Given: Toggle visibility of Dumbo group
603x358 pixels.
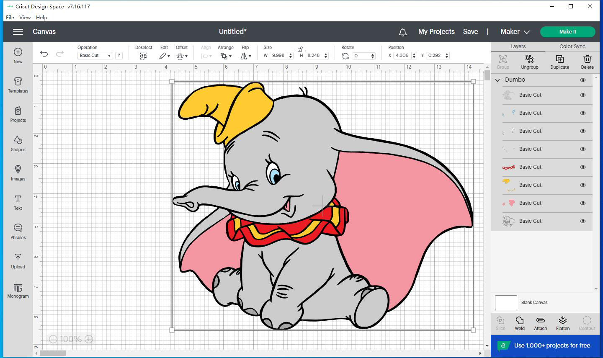Looking at the screenshot, I should point(582,80).
